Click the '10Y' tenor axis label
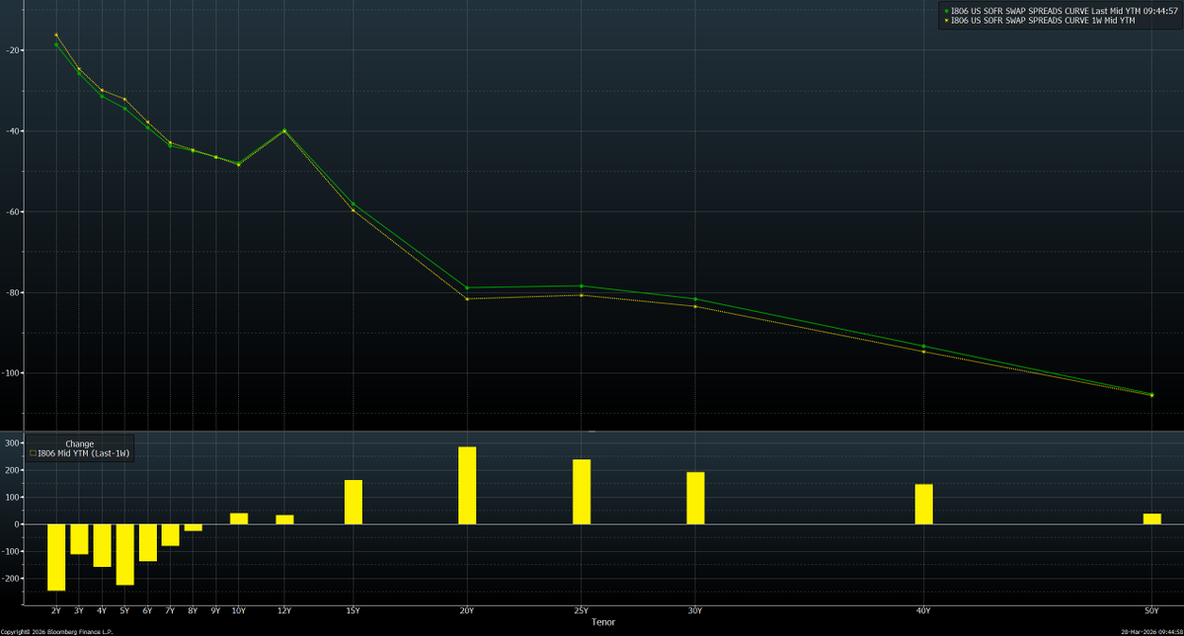 (239, 610)
